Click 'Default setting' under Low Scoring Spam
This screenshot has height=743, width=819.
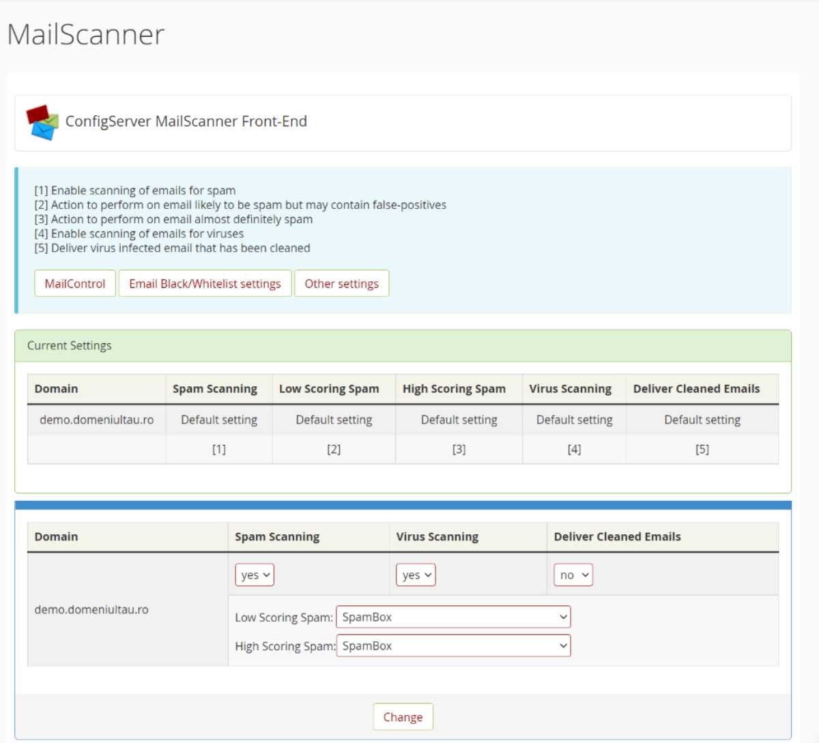click(334, 420)
